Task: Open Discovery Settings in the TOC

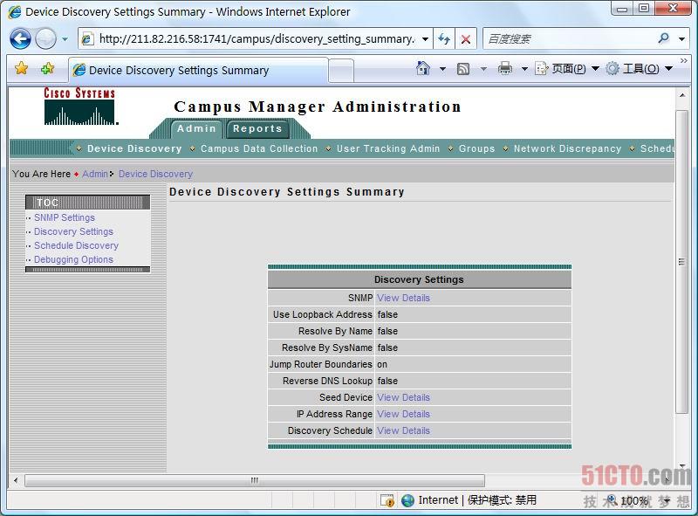Action: click(x=73, y=231)
